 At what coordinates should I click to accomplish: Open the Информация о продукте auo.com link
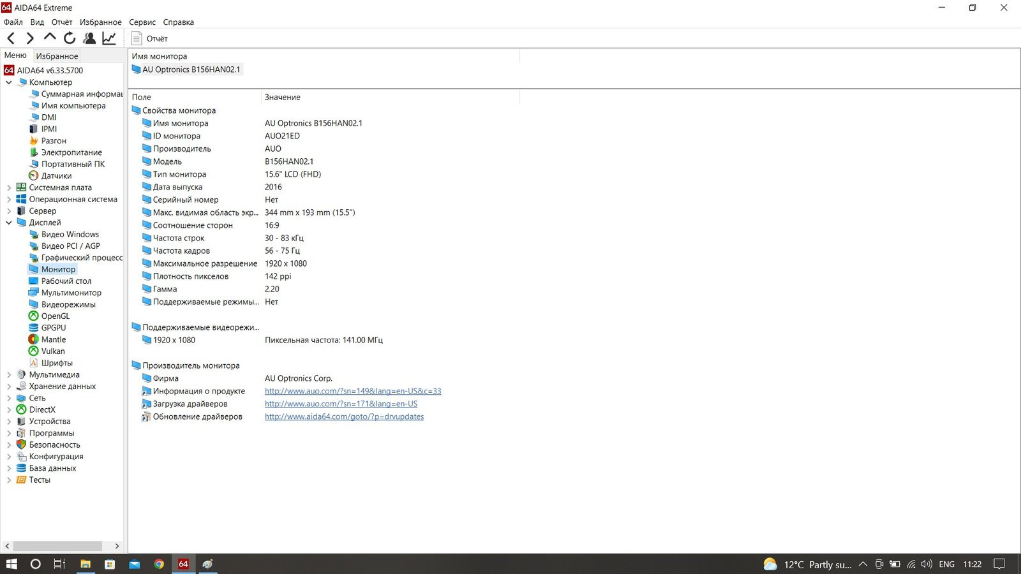[353, 391]
